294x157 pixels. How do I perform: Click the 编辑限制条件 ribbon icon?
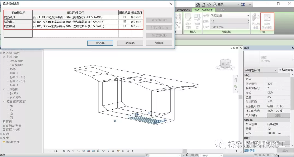pyautogui.click(x=267, y=21)
